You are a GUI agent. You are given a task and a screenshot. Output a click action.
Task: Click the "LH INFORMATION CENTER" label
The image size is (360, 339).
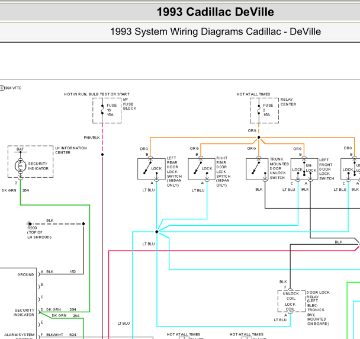coord(71,151)
